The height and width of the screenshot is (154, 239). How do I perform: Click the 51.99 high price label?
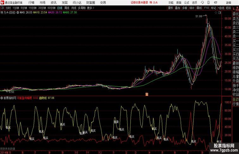pos(199,16)
